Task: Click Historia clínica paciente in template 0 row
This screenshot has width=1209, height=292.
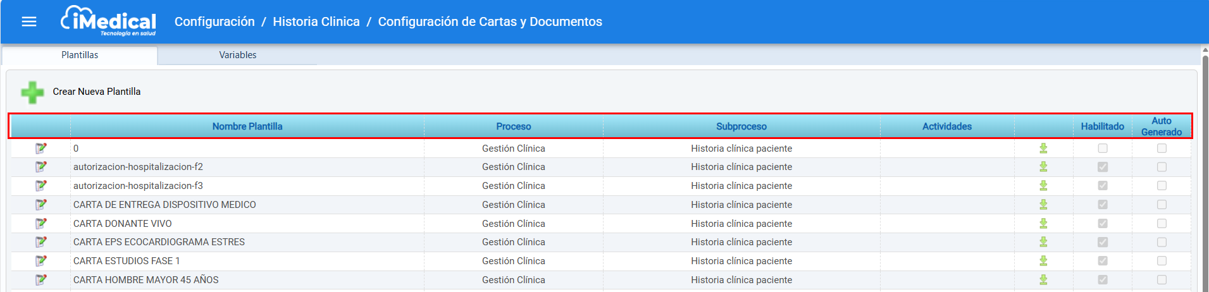Action: tap(741, 149)
